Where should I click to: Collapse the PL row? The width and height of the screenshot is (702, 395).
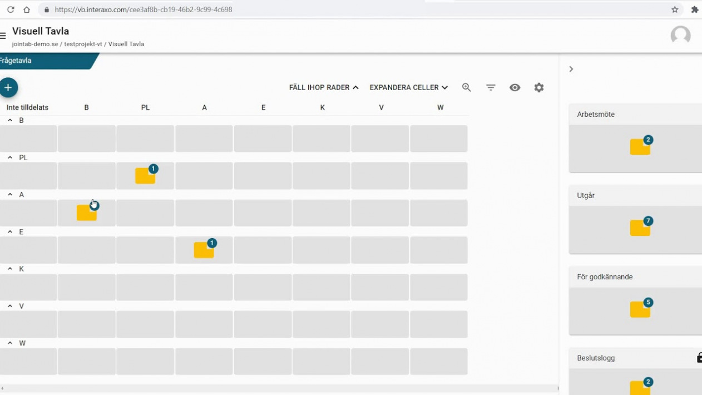click(10, 157)
